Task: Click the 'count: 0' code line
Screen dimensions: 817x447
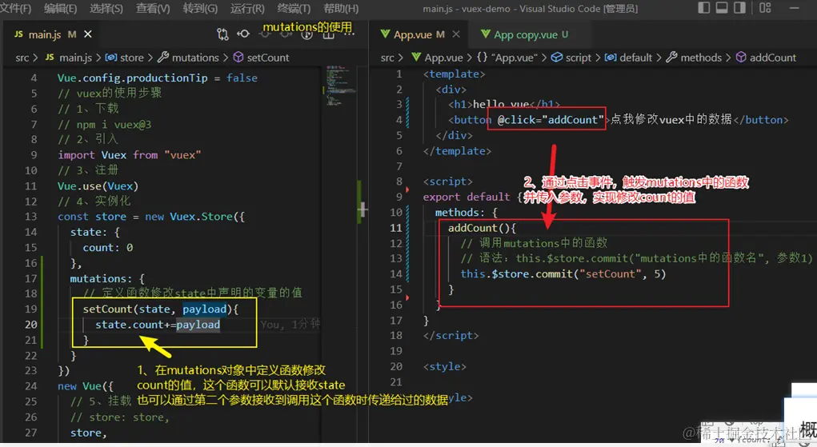Action: click(108, 247)
